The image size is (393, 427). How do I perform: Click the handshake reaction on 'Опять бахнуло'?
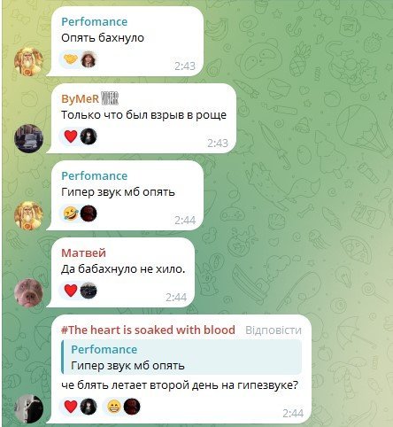(71, 59)
